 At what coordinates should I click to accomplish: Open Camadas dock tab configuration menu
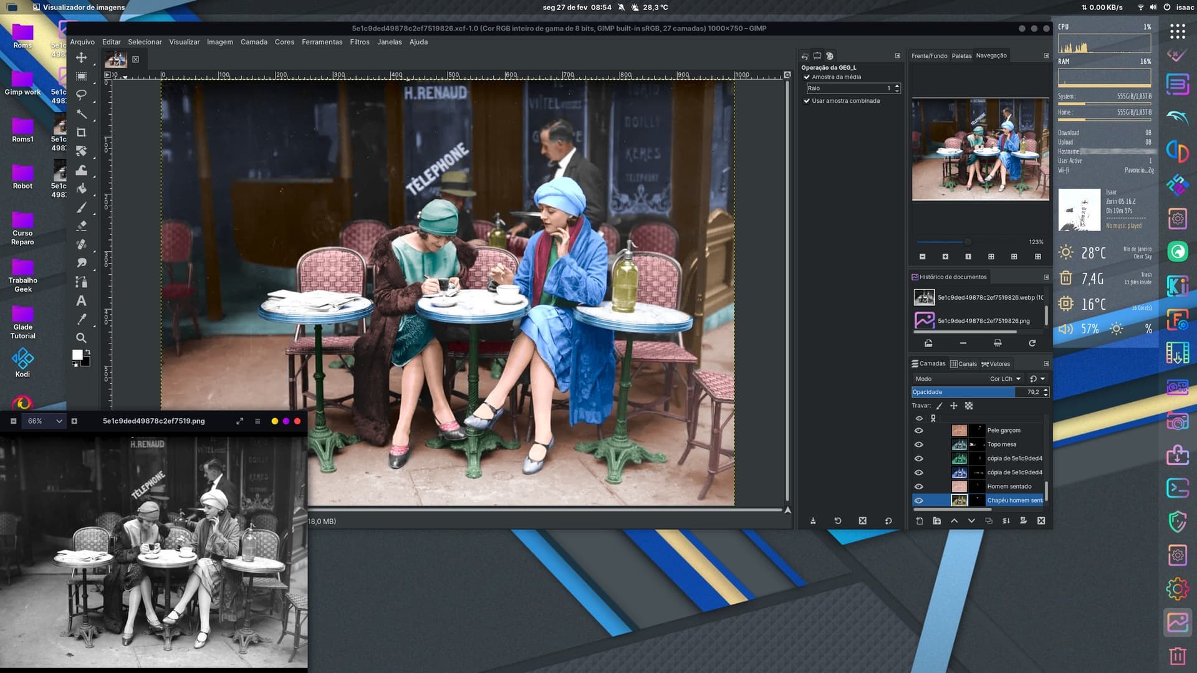click(1046, 364)
